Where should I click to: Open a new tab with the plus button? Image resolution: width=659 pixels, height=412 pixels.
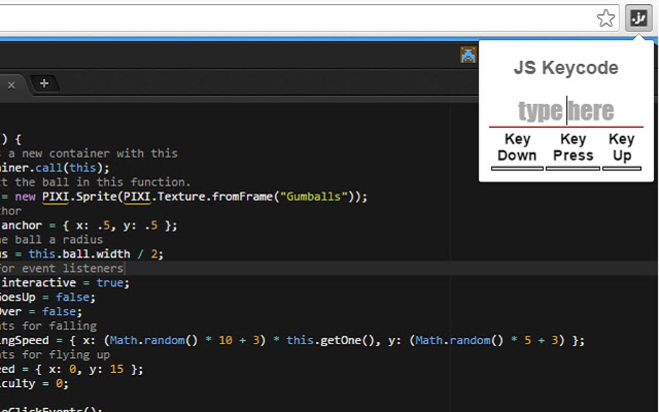click(x=44, y=83)
